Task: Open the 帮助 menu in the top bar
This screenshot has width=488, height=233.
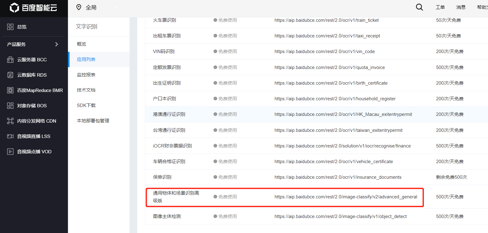Action: point(482,7)
